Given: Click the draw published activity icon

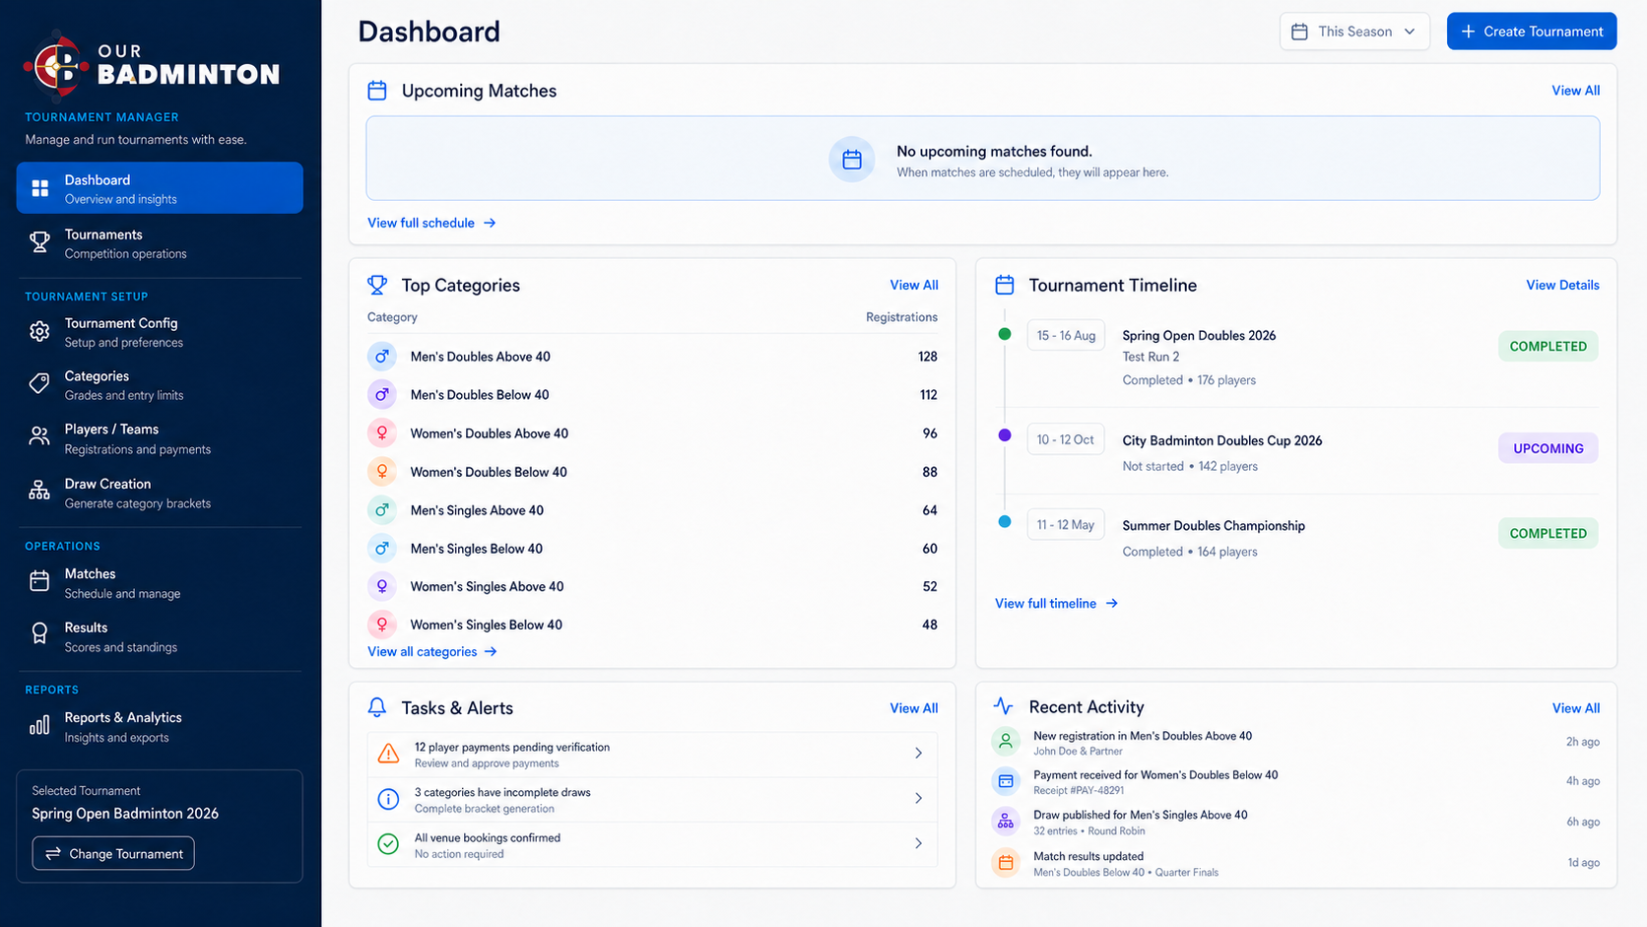Looking at the screenshot, I should 1006,821.
